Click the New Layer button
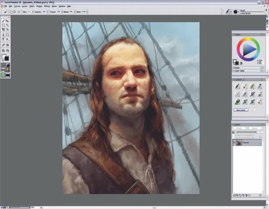Image resolution: width=269 pixels, height=209 pixels. [x=241, y=110]
